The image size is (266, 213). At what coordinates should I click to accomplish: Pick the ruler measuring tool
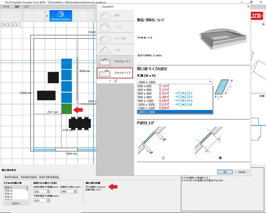point(19,24)
